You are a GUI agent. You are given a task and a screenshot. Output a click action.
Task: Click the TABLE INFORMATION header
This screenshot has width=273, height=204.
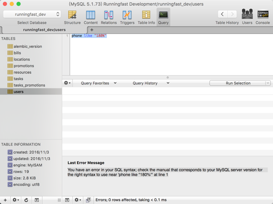point(21,144)
